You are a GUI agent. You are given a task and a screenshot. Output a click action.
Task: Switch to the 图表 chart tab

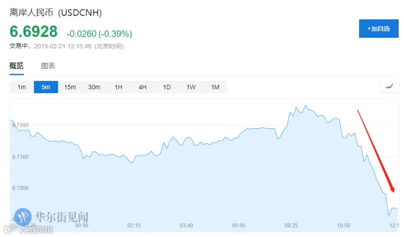[48, 66]
